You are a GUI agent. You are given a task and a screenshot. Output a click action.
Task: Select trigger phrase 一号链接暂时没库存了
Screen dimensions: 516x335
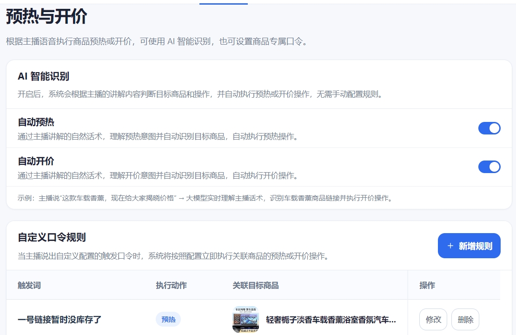click(59, 320)
